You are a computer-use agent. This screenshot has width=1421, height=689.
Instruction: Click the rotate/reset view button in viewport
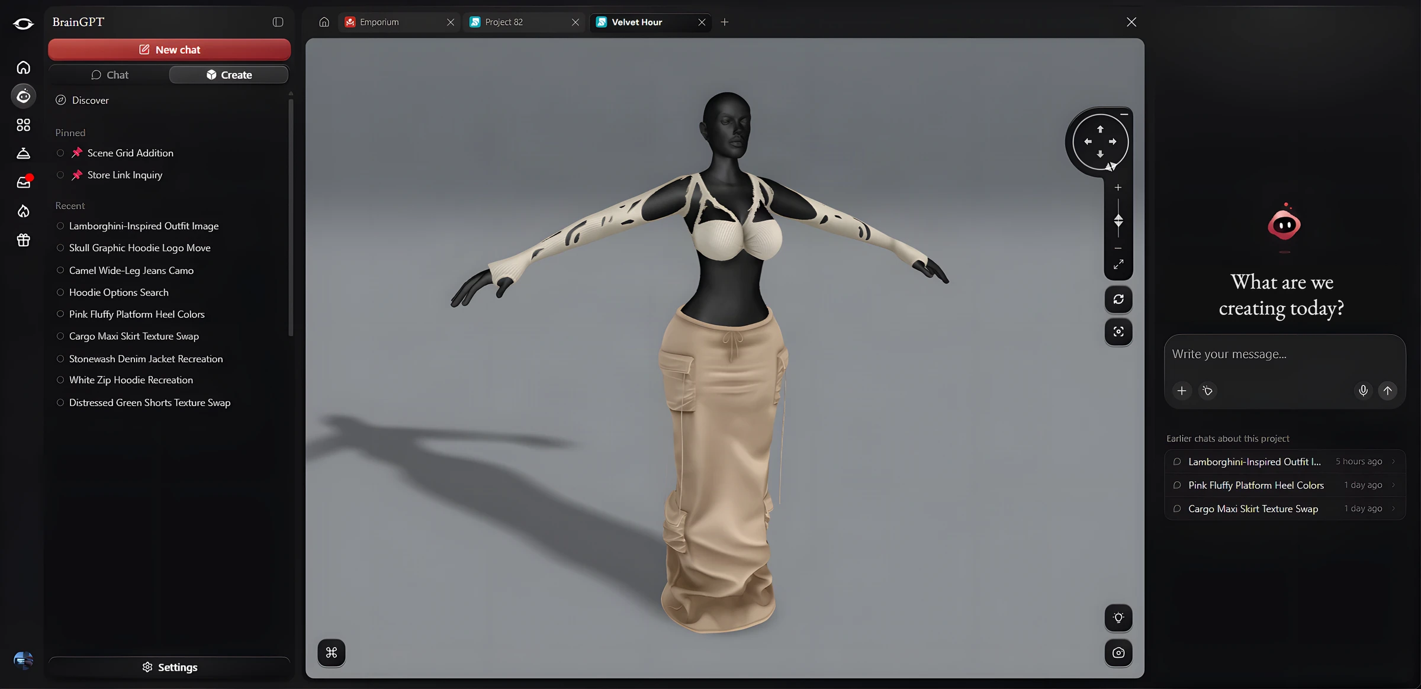[1118, 300]
